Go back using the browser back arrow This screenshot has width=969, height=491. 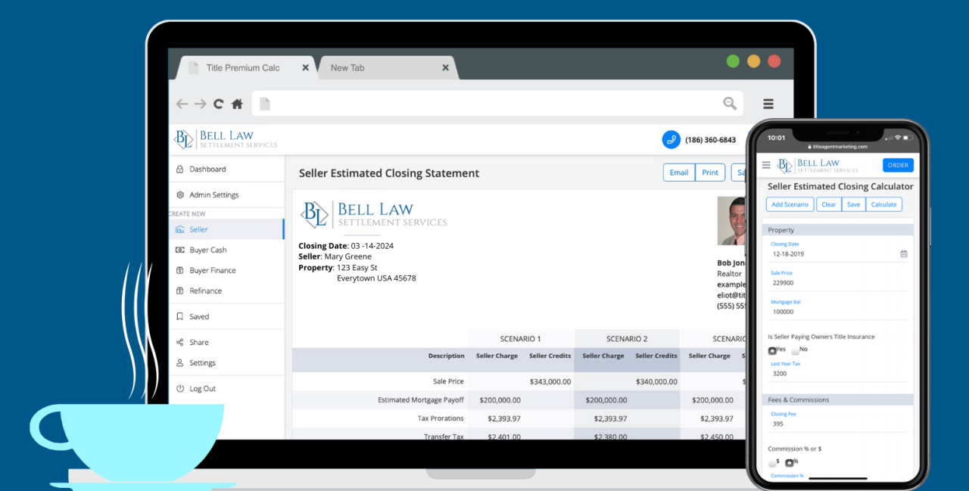pyautogui.click(x=182, y=104)
